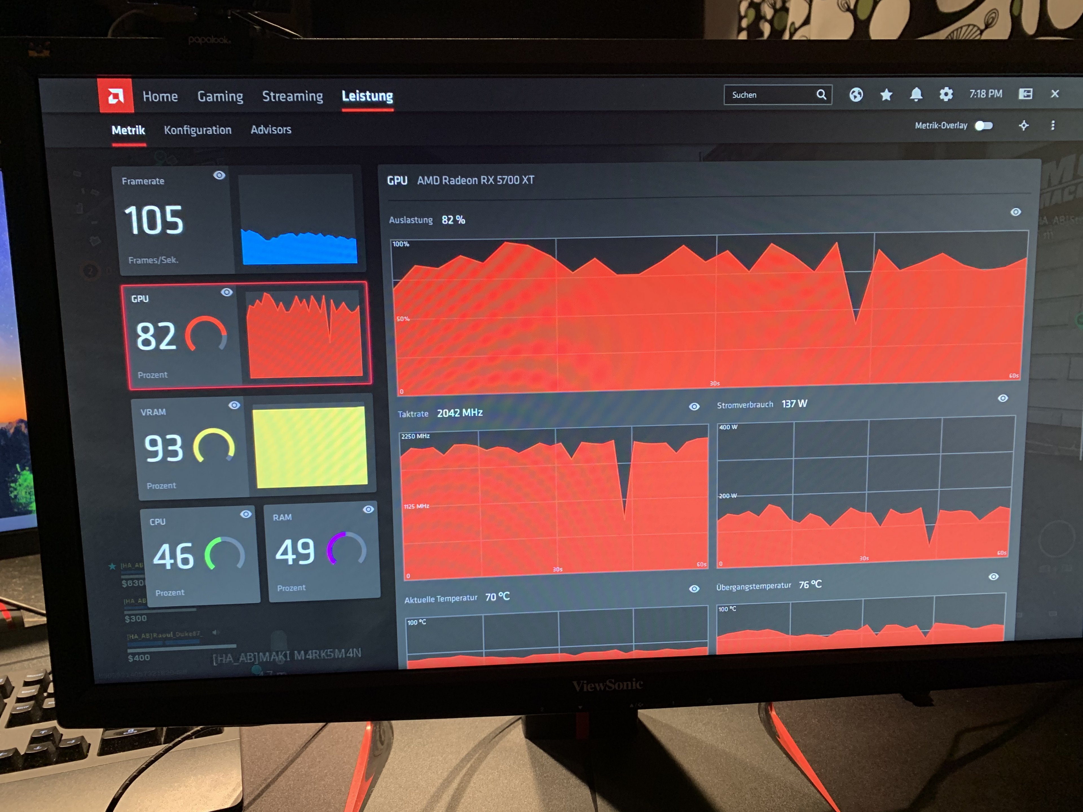Screen dimensions: 1083x812
Task: Select the CPU metric tile
Action: tap(200, 557)
